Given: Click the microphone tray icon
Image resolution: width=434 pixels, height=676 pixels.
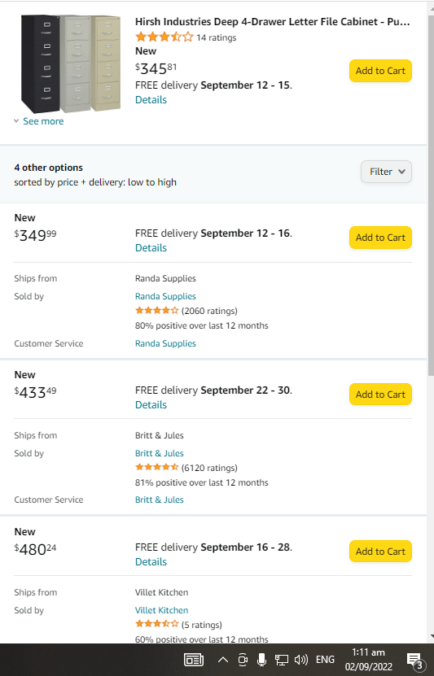Looking at the screenshot, I should tap(261, 660).
